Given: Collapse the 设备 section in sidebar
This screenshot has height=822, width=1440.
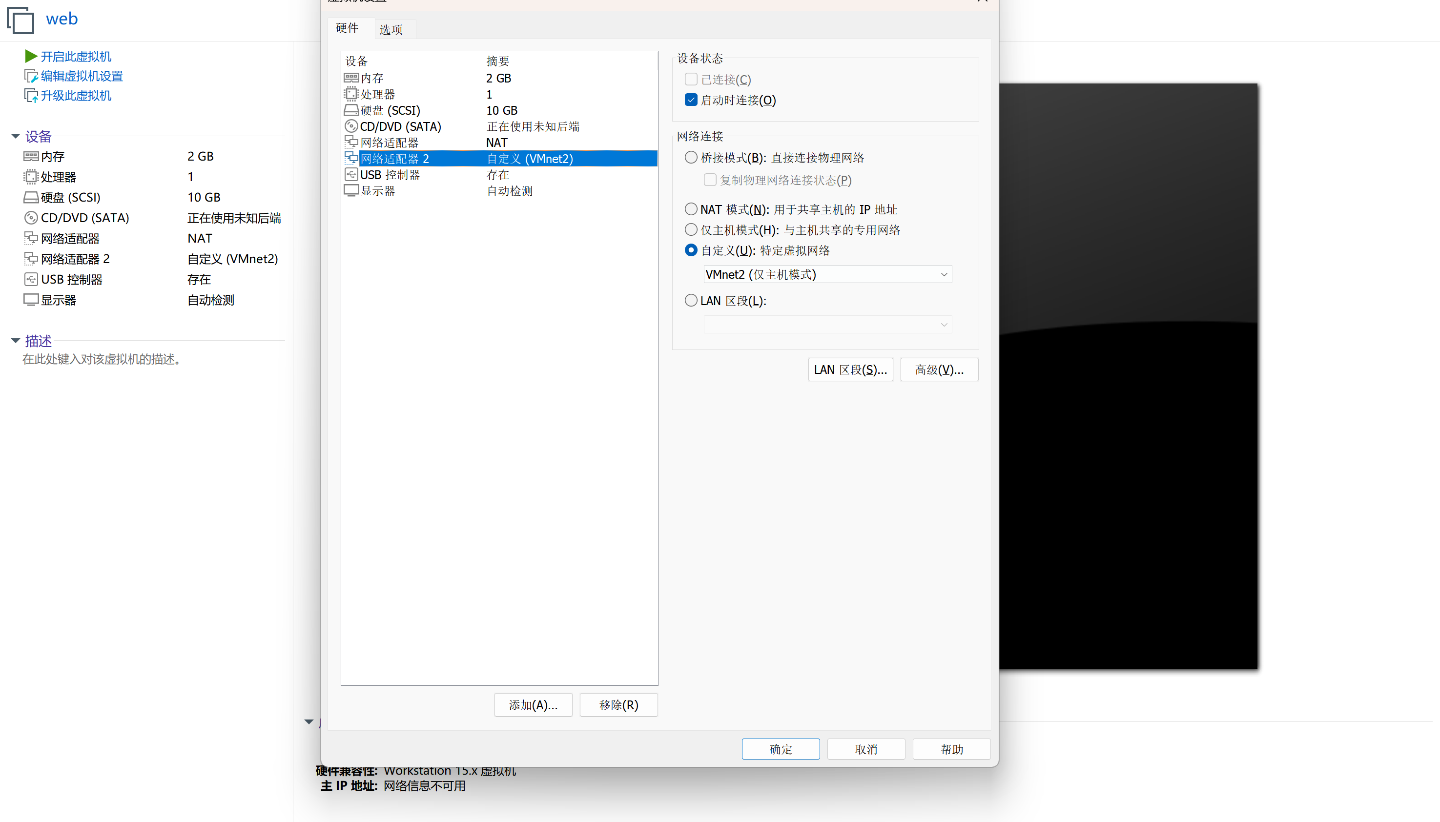Looking at the screenshot, I should 16,136.
